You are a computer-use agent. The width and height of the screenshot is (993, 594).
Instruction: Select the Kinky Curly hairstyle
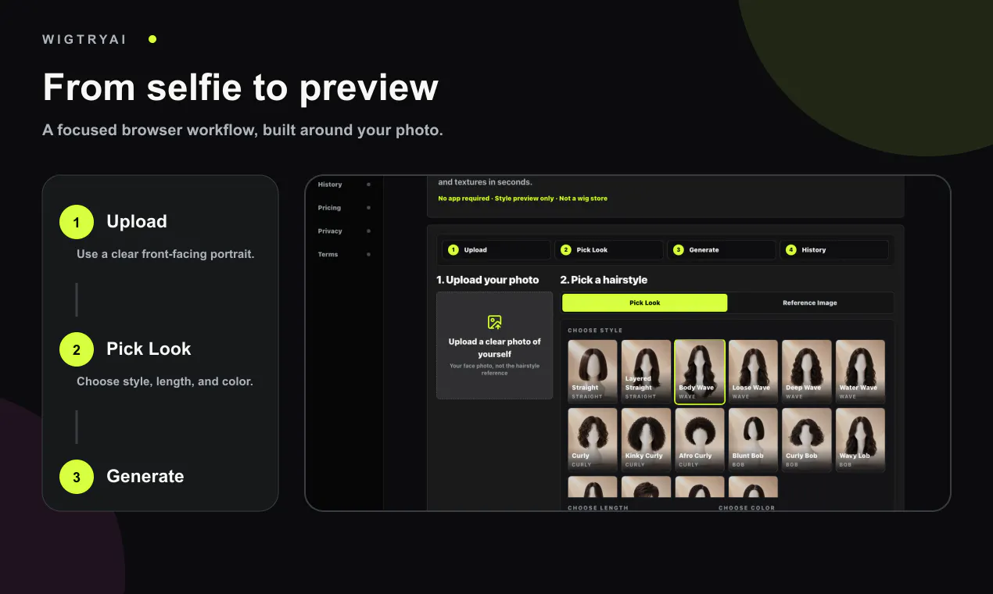tap(646, 440)
